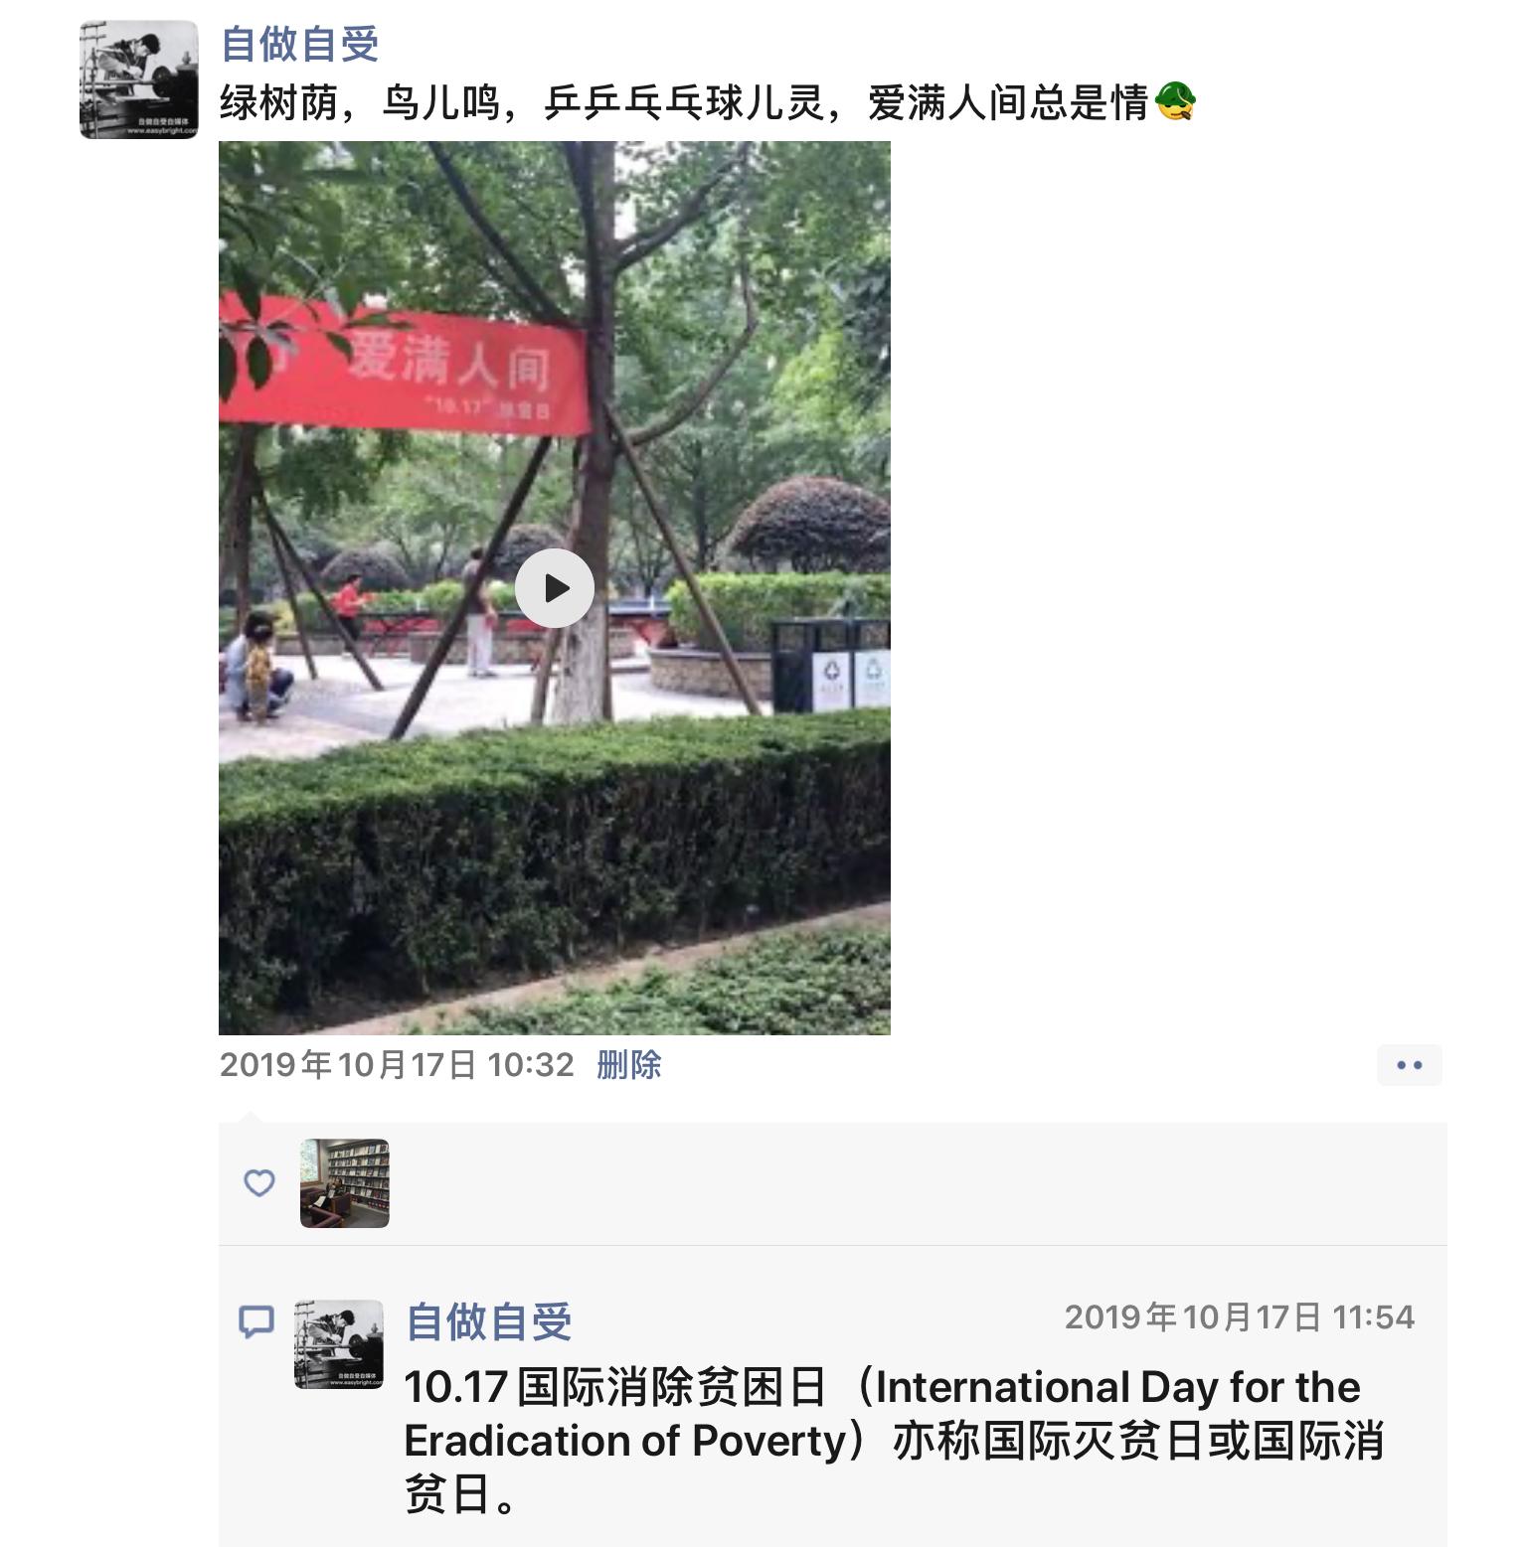This screenshot has height=1547, width=1527.
Task: Tap the comment speech bubble icon
Action: pyautogui.click(x=256, y=1322)
